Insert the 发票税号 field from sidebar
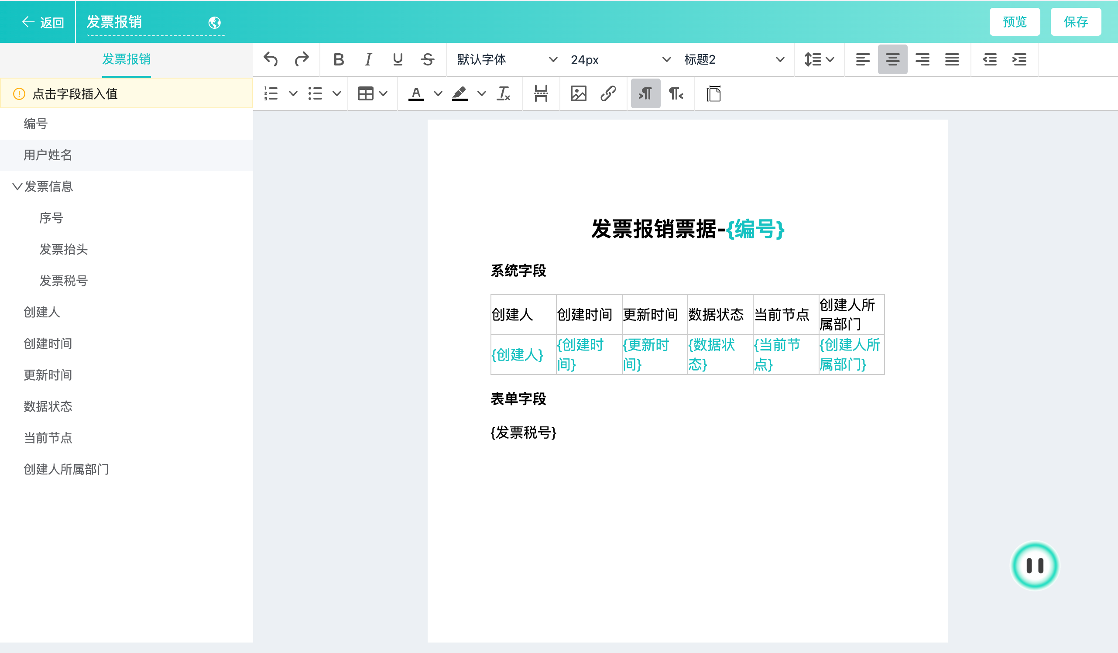The image size is (1118, 653). (x=127, y=281)
